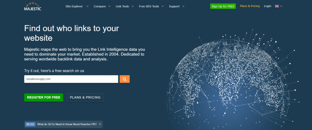312x130 pixels.
Task: Open the Compare menu
Action: (x=100, y=6)
